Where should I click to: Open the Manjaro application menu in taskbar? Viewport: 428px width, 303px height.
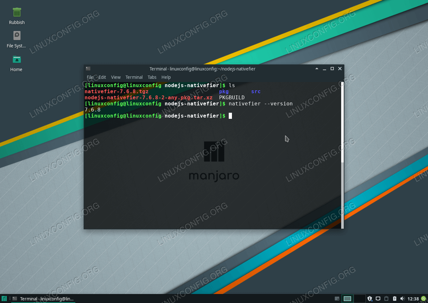tap(4, 299)
